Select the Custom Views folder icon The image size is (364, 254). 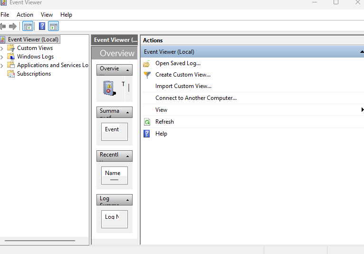point(11,48)
